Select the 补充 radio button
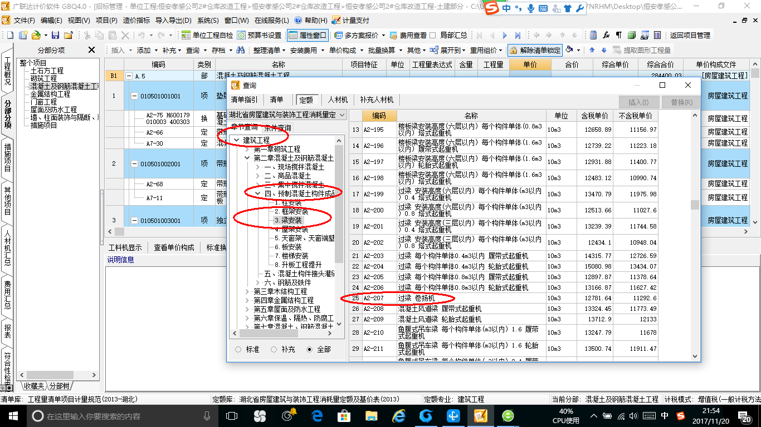The height and width of the screenshot is (427, 761). pyautogui.click(x=274, y=350)
